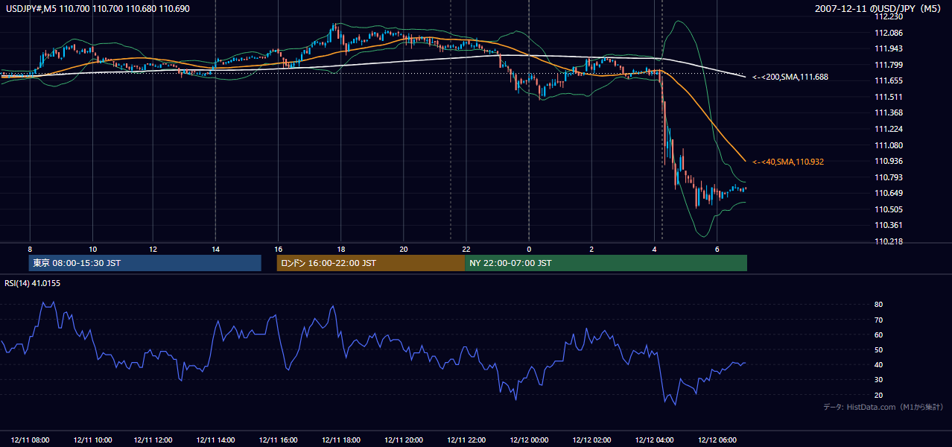Click hour label 14 on price chart axis
This screenshot has width=952, height=447.
pyautogui.click(x=215, y=249)
